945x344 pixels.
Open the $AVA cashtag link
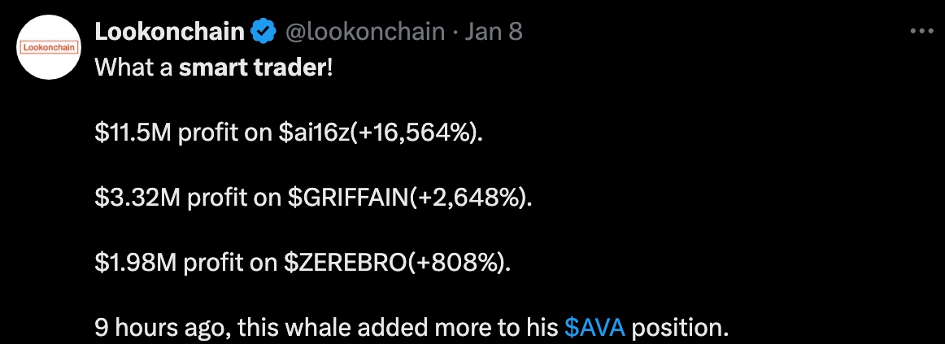tap(594, 329)
